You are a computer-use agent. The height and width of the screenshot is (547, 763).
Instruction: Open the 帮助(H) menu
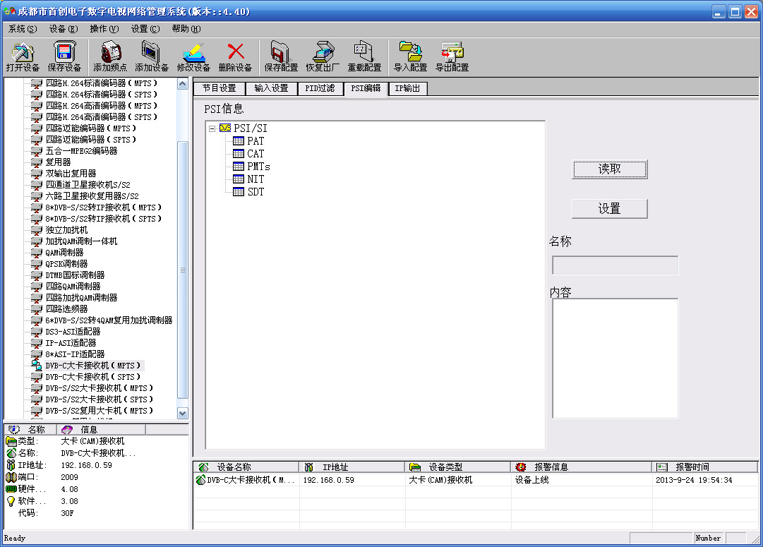(x=186, y=29)
